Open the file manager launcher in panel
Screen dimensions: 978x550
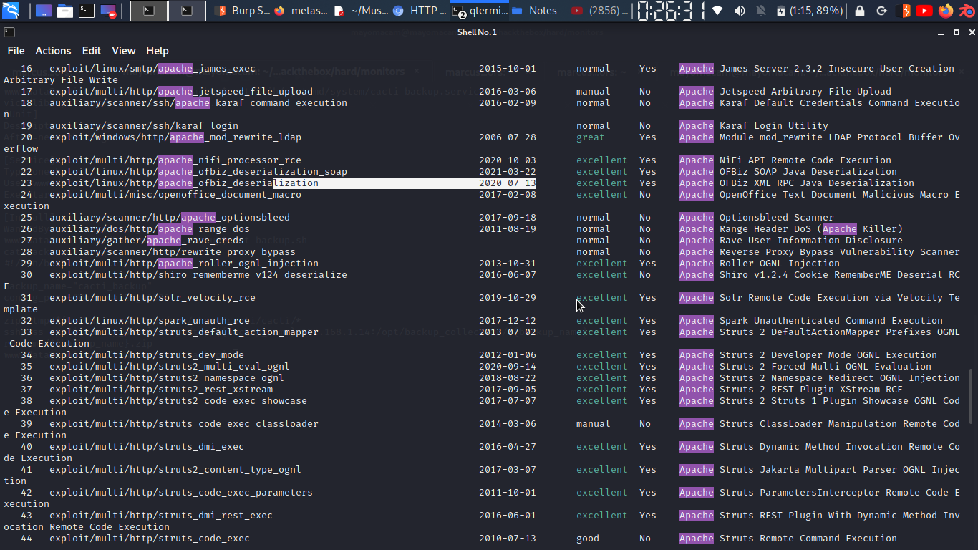tap(64, 11)
